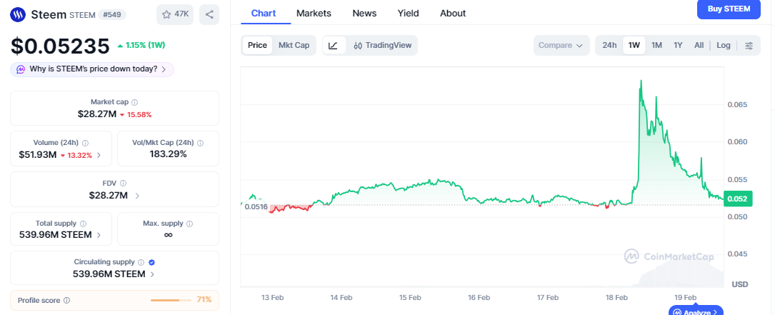Toggle the Log scale option
This screenshot has width=775, height=315.
click(724, 46)
